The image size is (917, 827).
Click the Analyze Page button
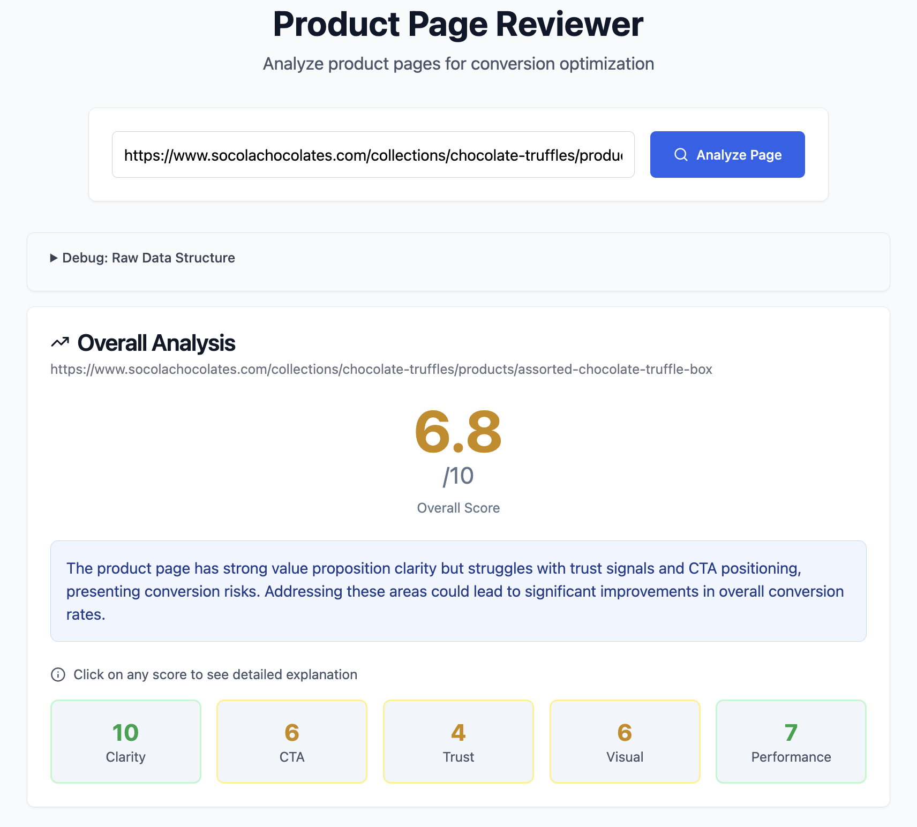point(727,154)
